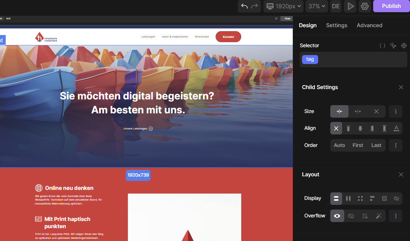
Task: Close the Child Settings section
Action: point(401,87)
